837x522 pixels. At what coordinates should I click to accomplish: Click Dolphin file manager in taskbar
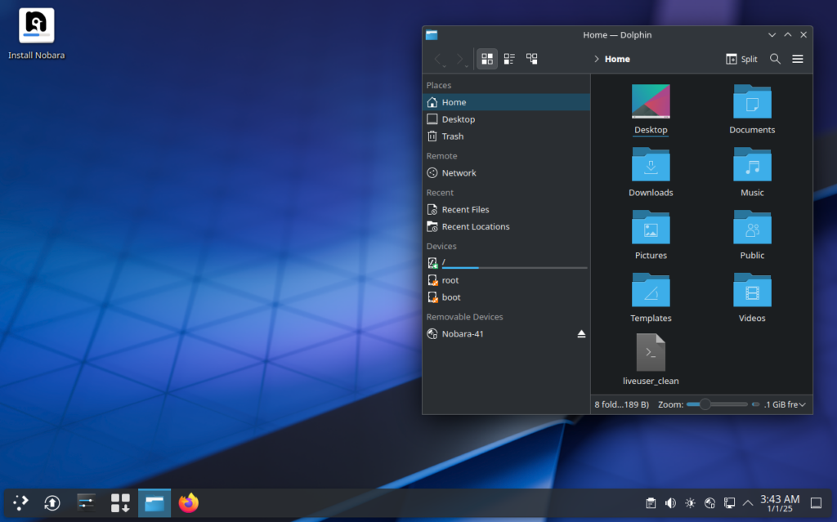coord(154,502)
